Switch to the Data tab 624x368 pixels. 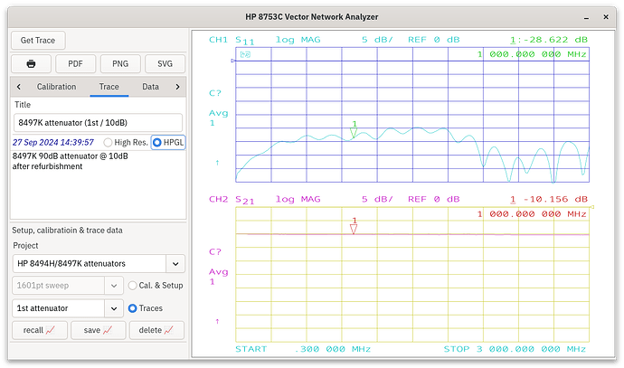click(150, 87)
